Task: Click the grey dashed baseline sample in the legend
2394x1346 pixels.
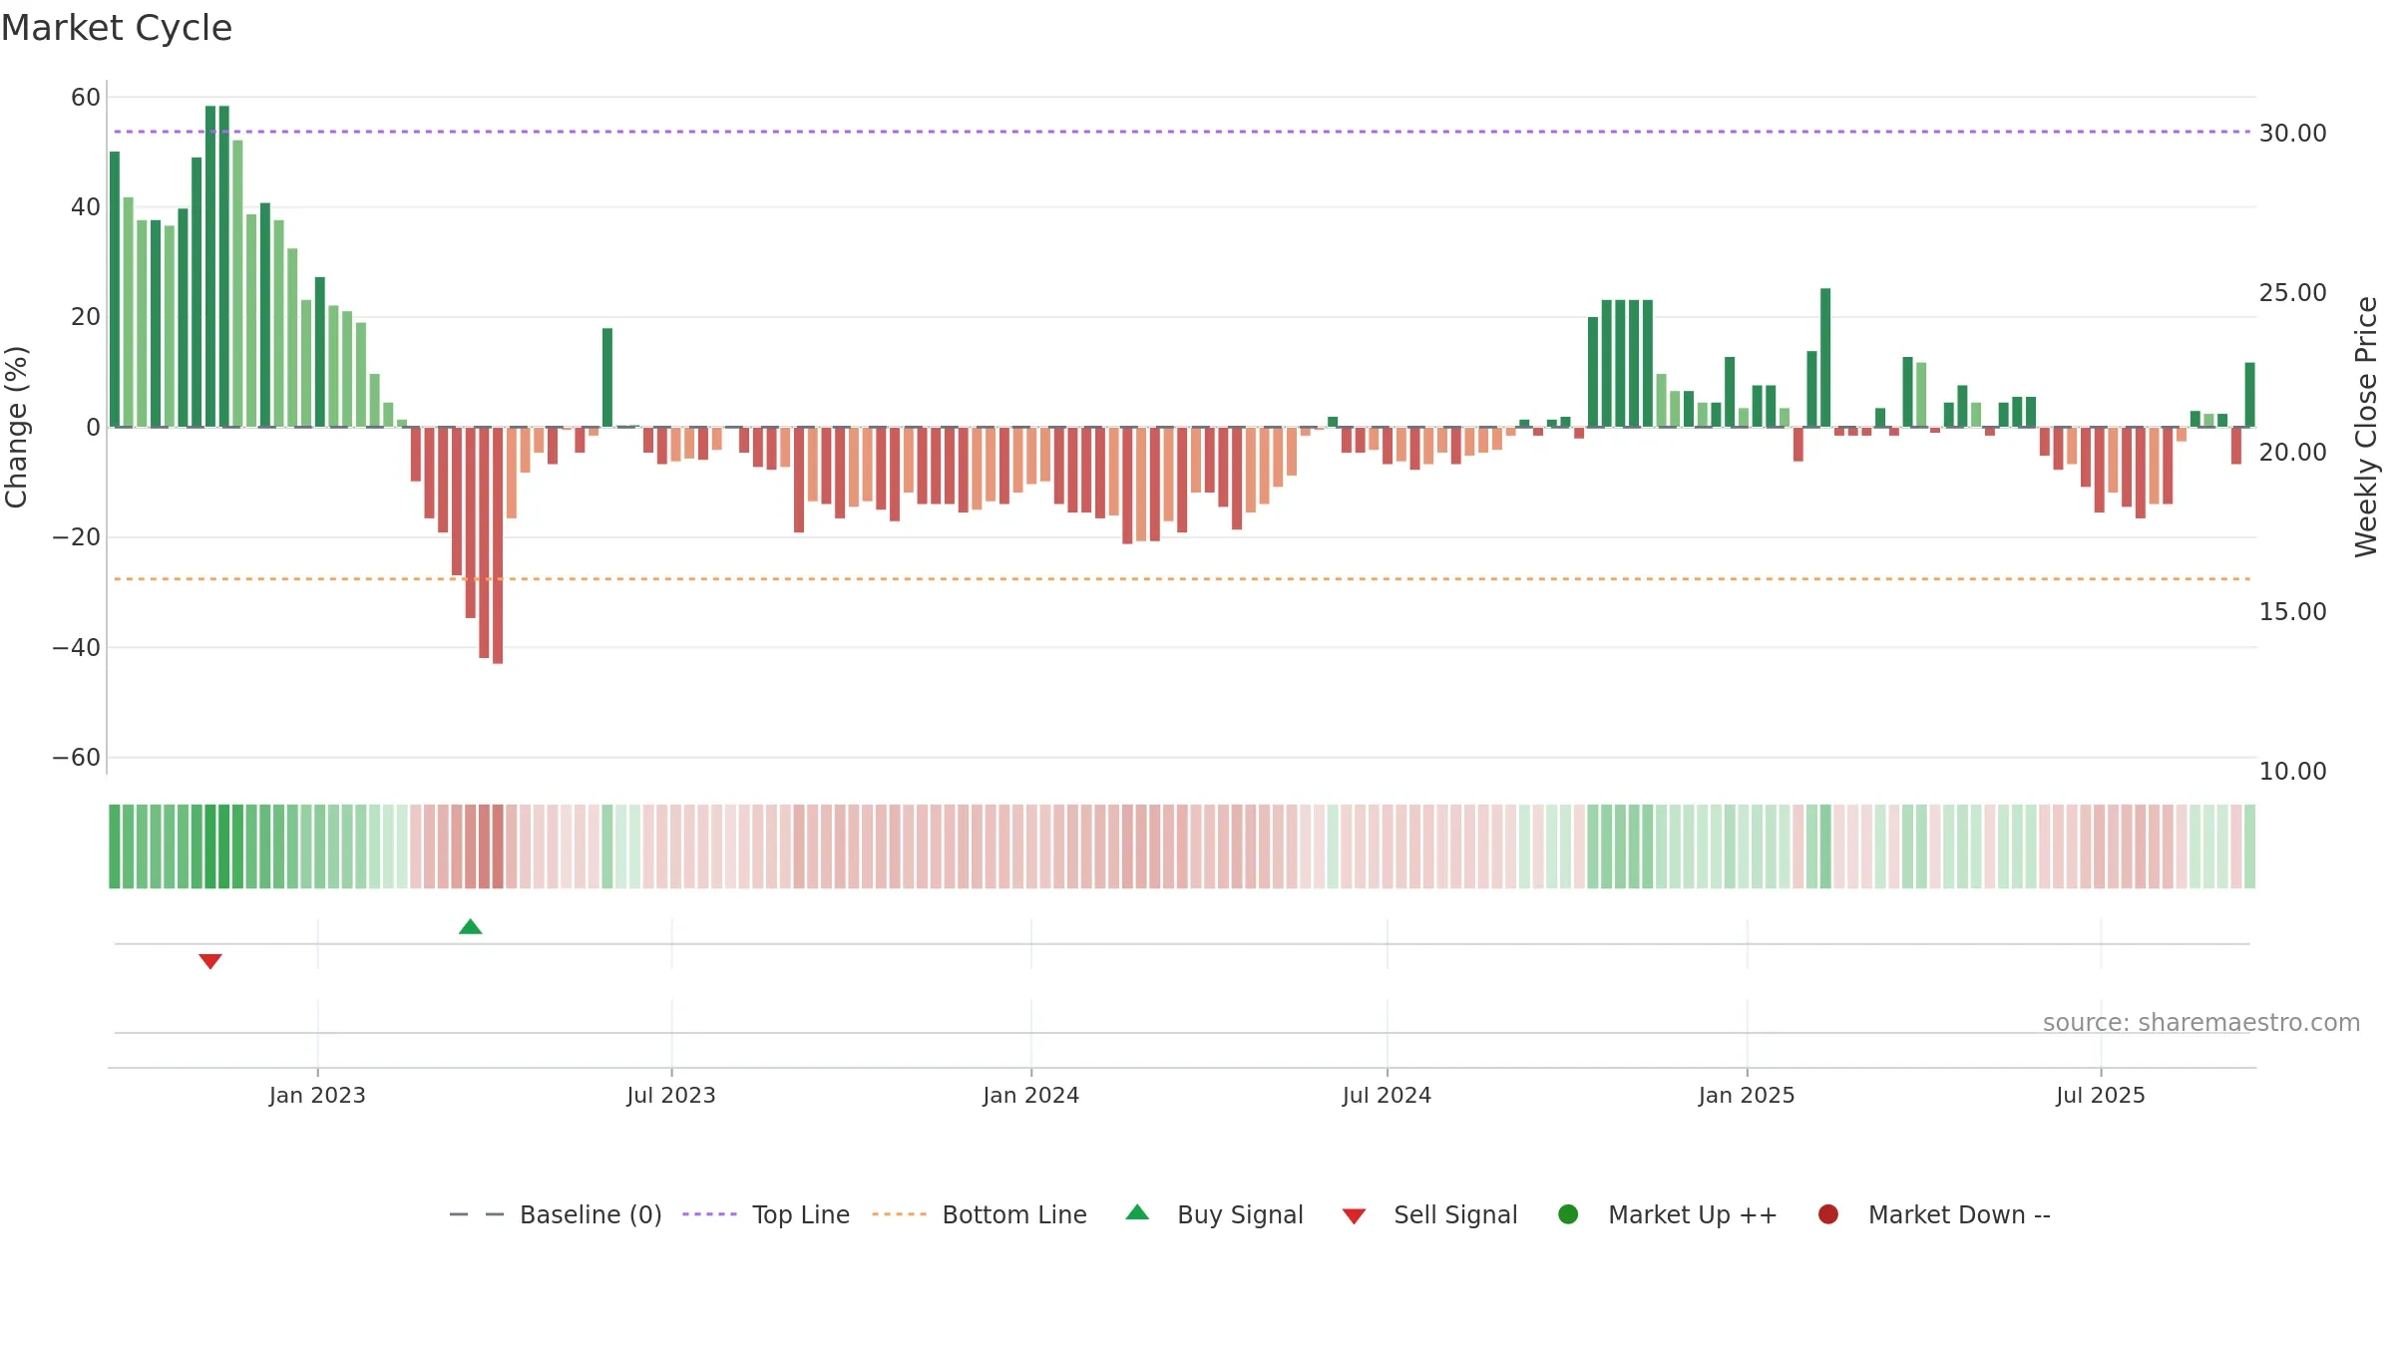Action: click(477, 1214)
